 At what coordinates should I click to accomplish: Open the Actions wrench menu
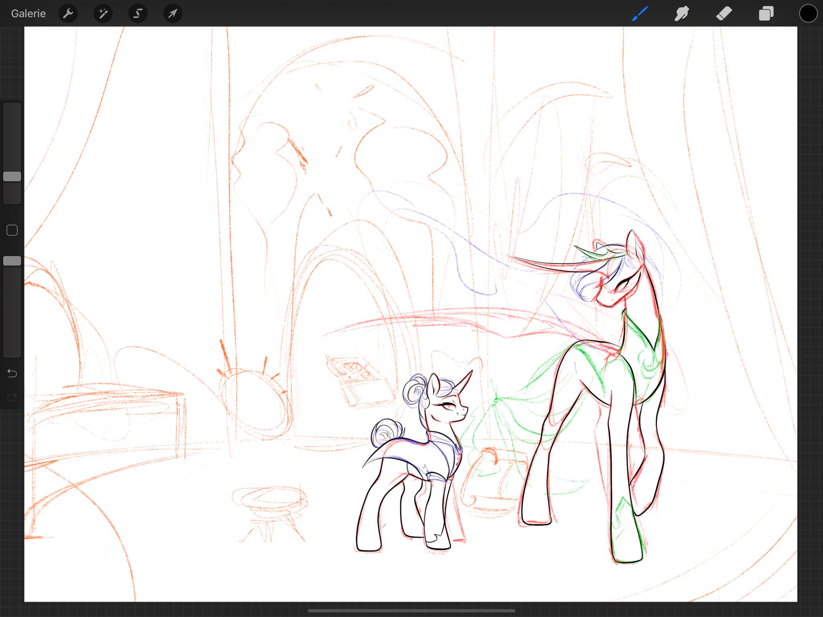[x=68, y=13]
